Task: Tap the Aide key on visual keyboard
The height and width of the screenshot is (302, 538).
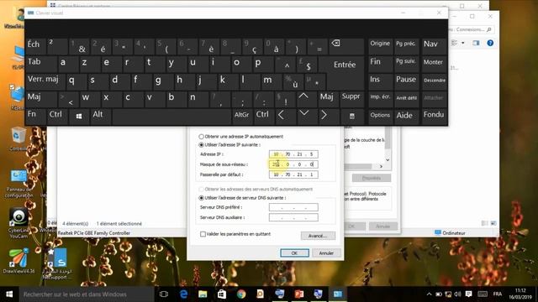Action: [406, 116]
